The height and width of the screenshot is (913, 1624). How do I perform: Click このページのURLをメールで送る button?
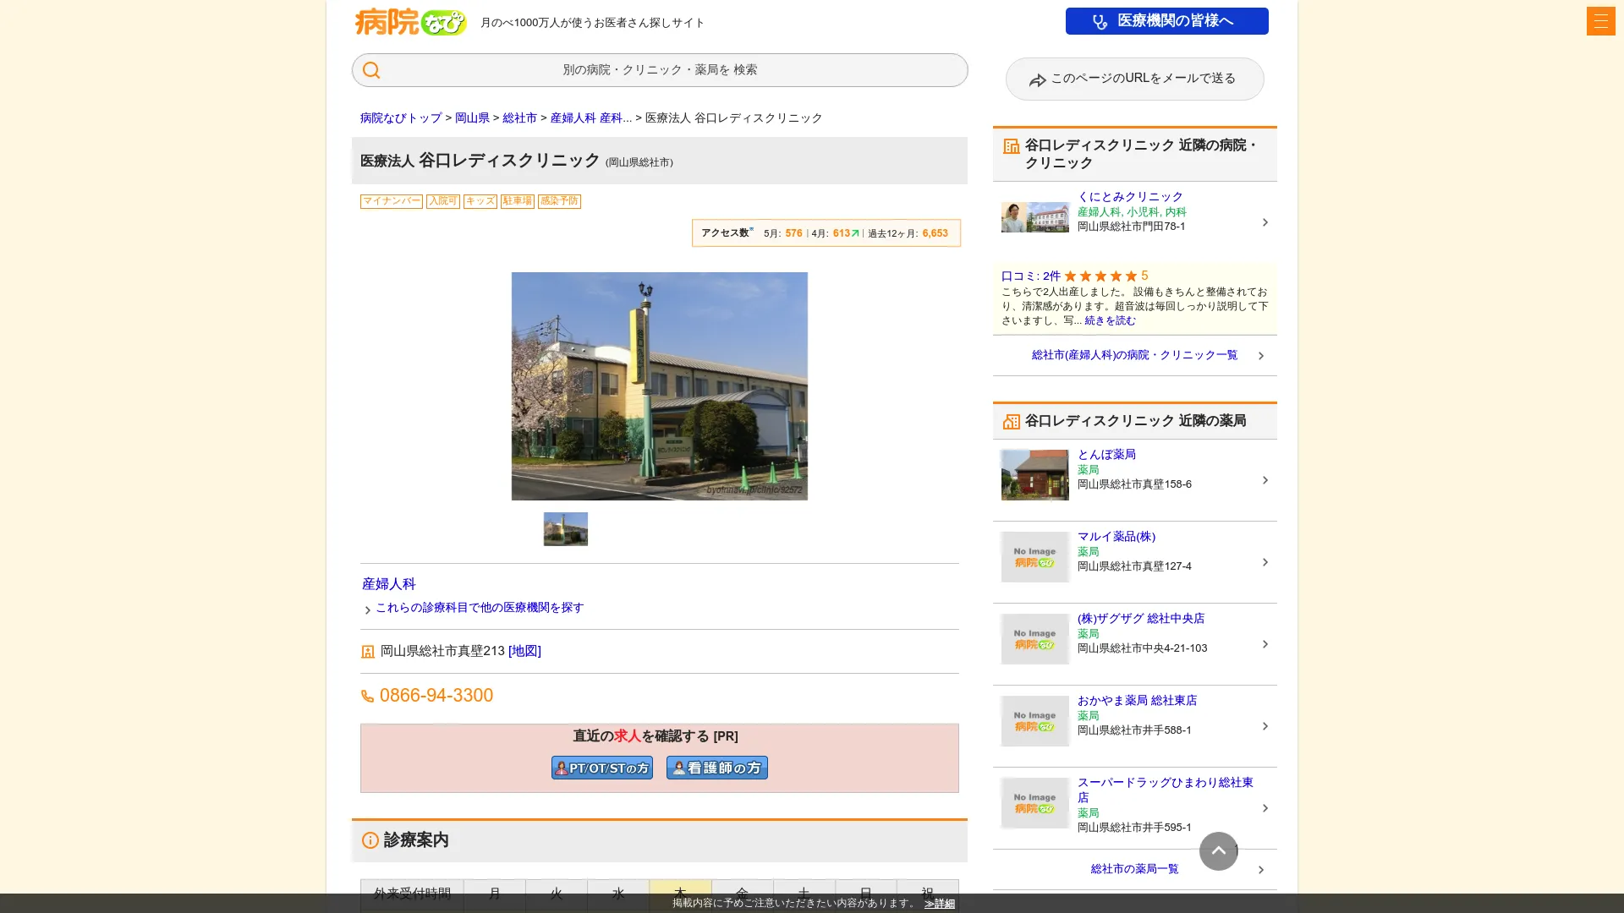(x=1134, y=79)
